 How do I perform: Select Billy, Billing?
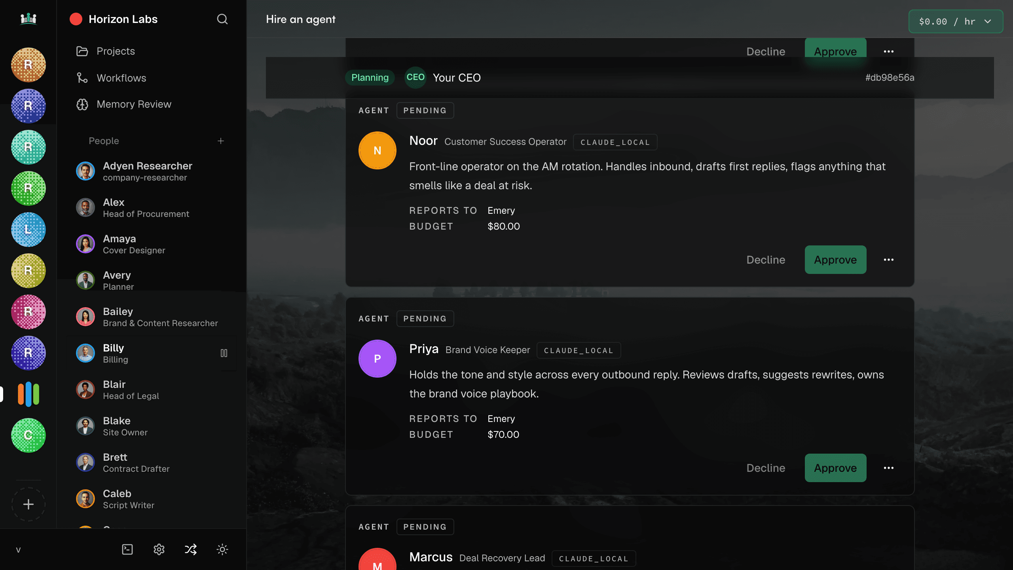(x=151, y=353)
